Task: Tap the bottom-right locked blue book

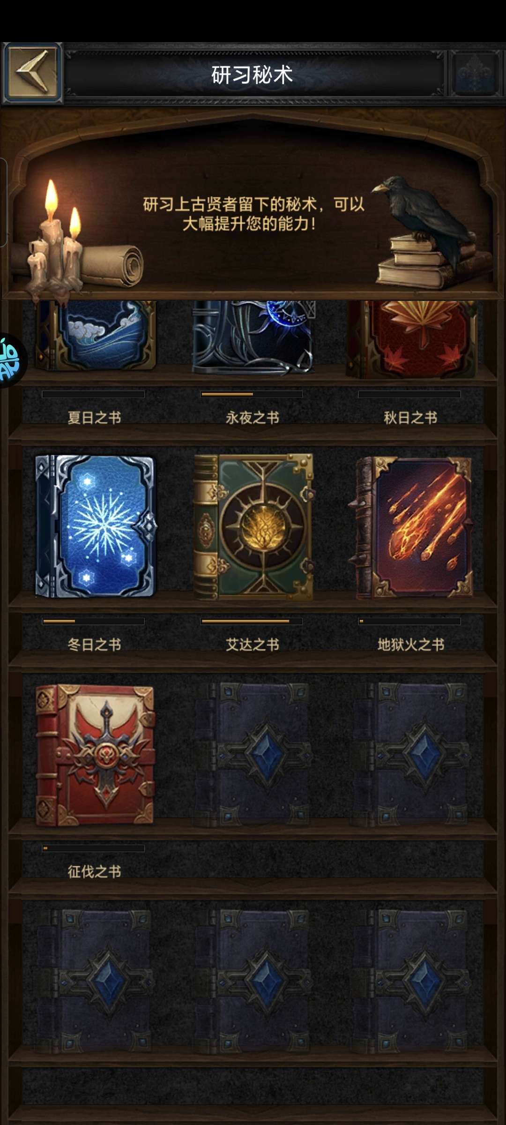Action: click(411, 982)
